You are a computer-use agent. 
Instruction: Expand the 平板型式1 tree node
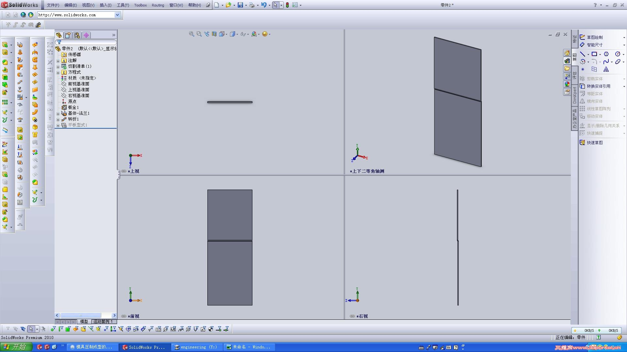(x=58, y=125)
